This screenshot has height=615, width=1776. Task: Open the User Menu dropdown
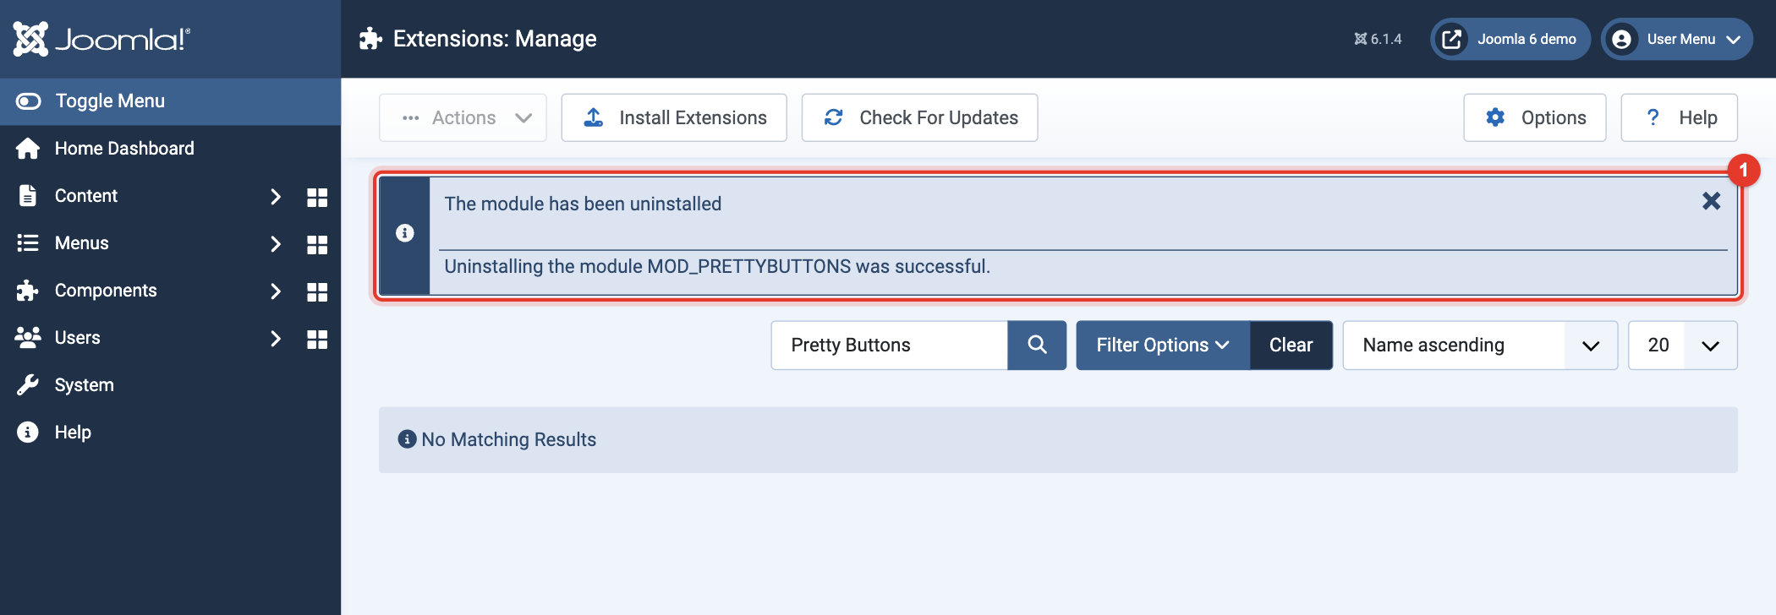click(x=1676, y=39)
